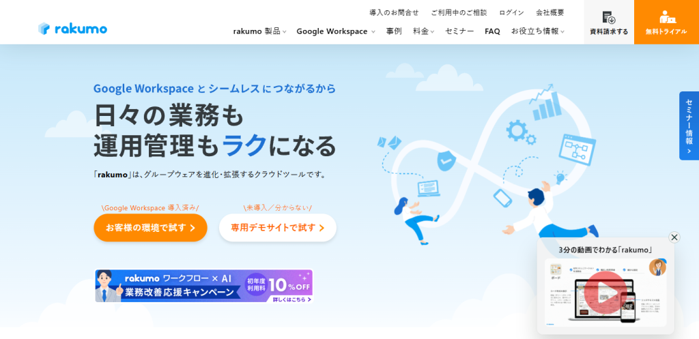Click the 10% OFF campaign banner
The width and height of the screenshot is (699, 339).
203,286
